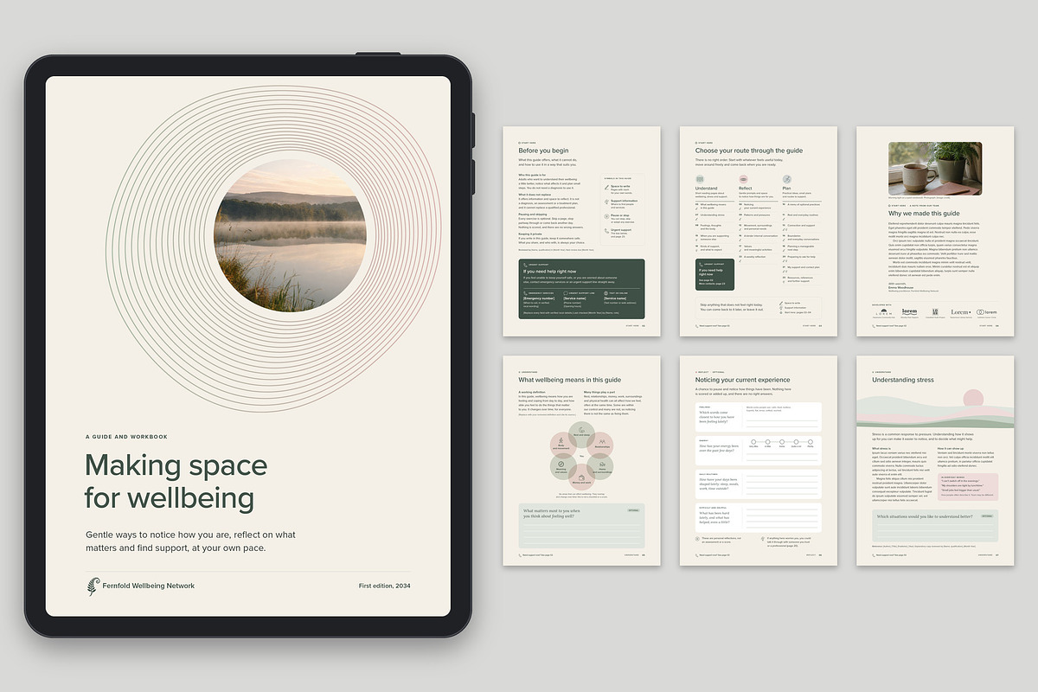Open the Understanding stress page
Image resolution: width=1038 pixels, height=692 pixels.
(935, 460)
